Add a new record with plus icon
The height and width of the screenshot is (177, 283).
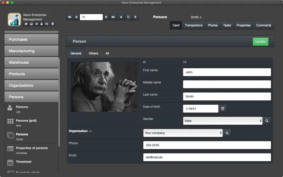tap(135, 17)
